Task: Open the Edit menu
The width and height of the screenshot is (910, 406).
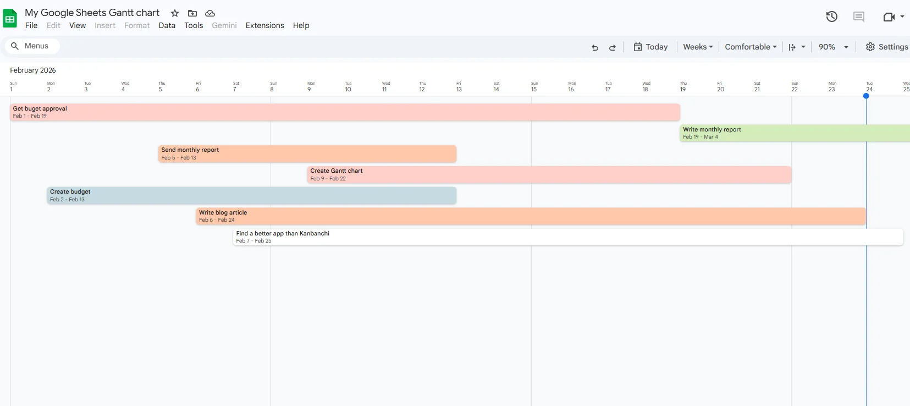Action: 53,25
